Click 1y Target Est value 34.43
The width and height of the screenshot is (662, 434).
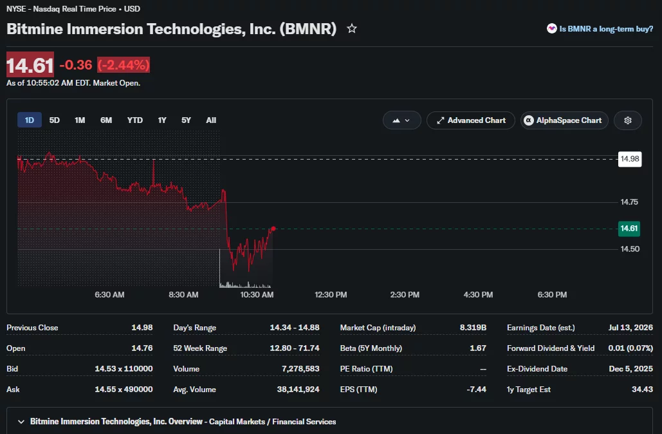(x=642, y=389)
